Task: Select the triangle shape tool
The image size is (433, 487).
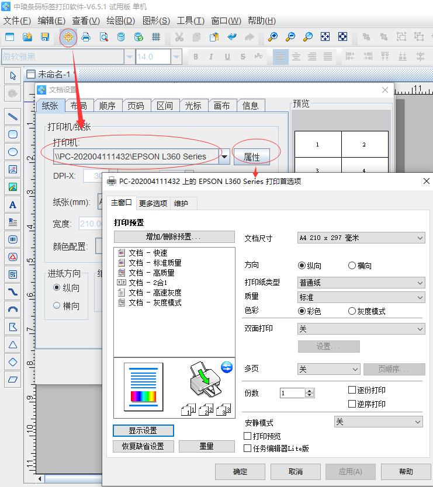Action: click(x=12, y=345)
